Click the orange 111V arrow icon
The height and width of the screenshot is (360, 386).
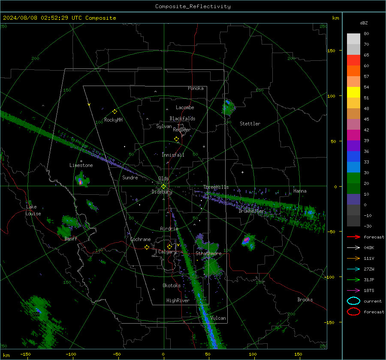(x=353, y=258)
